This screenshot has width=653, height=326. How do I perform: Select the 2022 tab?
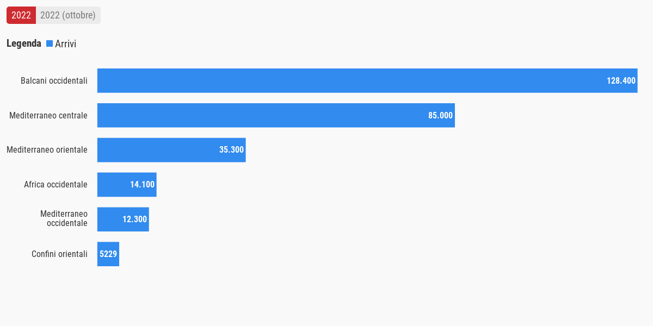click(x=21, y=15)
